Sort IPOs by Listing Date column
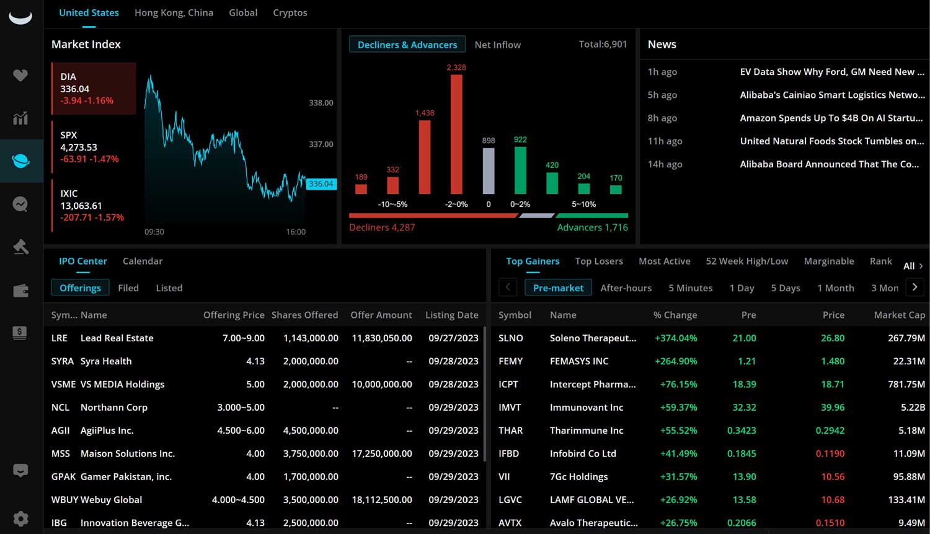This screenshot has width=930, height=534. [451, 315]
